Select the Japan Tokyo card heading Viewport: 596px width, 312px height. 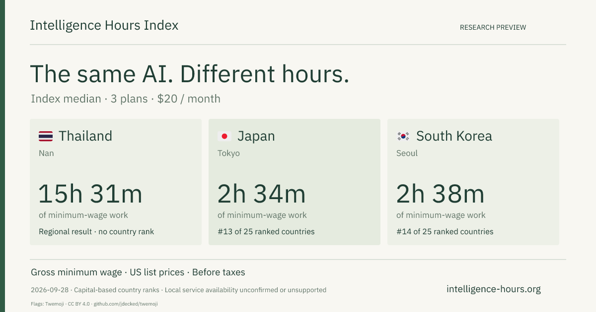[x=256, y=136]
